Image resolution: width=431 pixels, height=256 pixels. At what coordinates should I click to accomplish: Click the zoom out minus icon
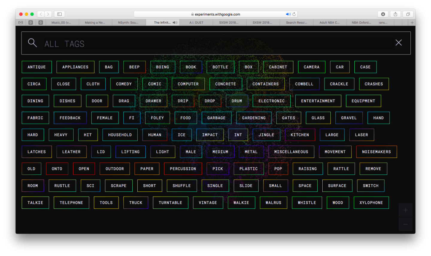point(406,224)
